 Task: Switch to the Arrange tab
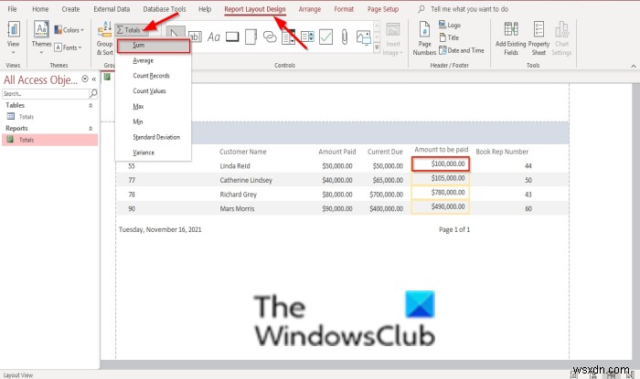[309, 8]
